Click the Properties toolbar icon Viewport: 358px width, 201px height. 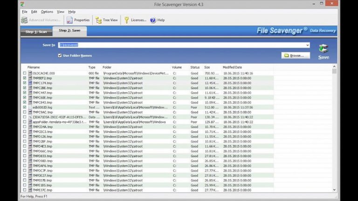coord(69,20)
